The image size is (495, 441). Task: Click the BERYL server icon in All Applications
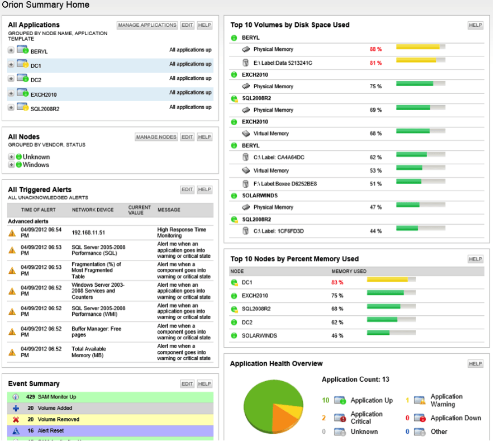(22, 50)
